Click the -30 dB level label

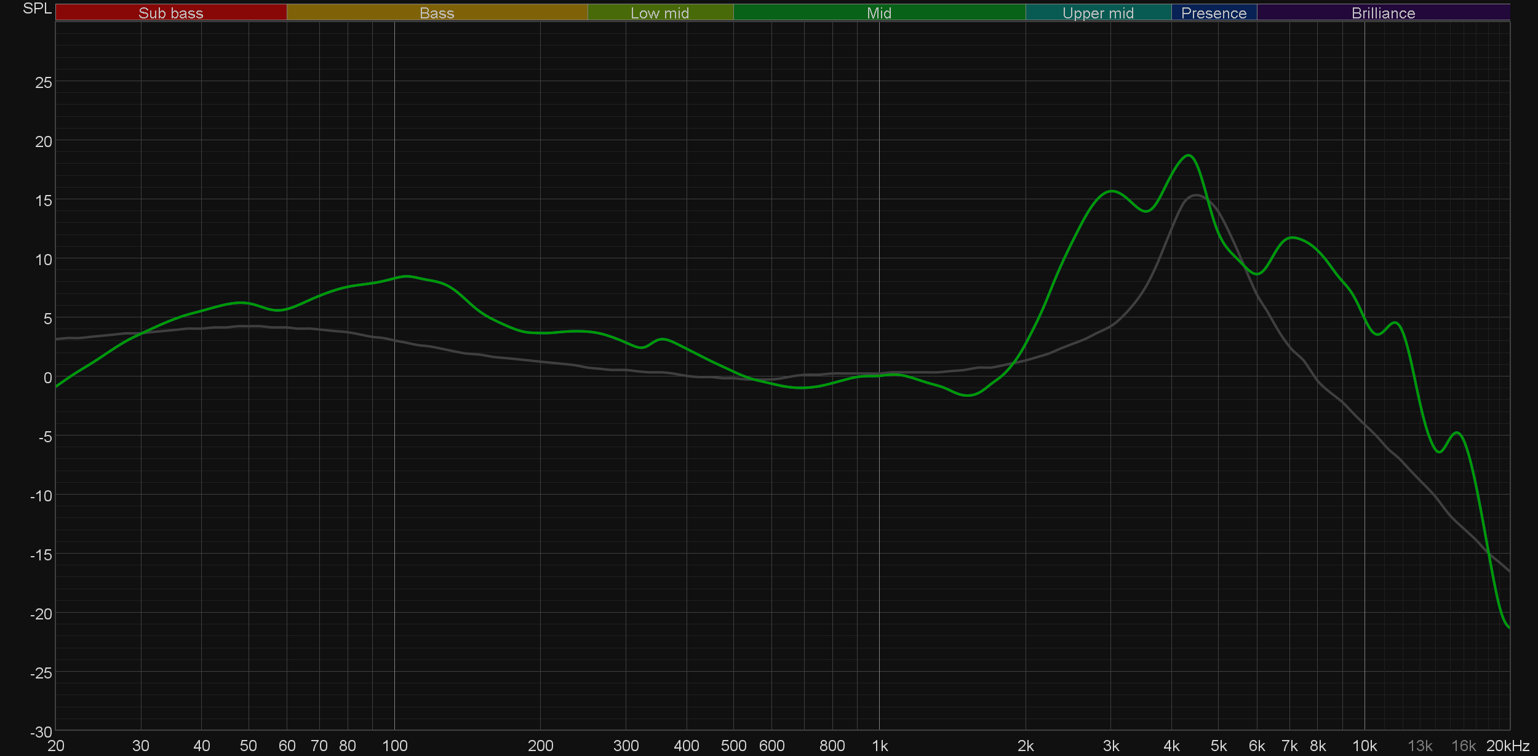[41, 732]
